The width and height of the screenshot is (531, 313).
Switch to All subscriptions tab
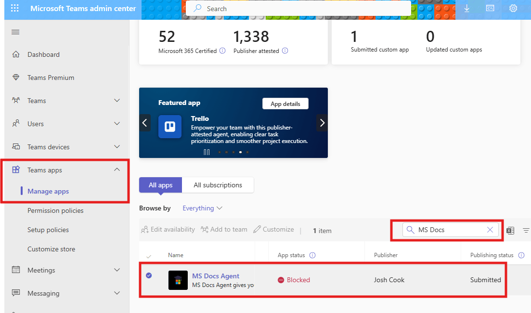pos(218,185)
